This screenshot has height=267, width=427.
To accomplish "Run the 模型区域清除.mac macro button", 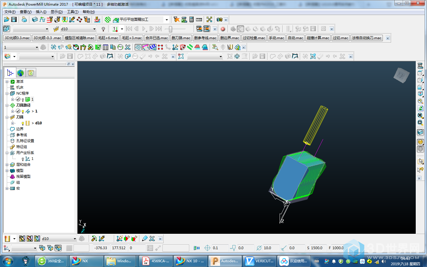I will coord(79,38).
